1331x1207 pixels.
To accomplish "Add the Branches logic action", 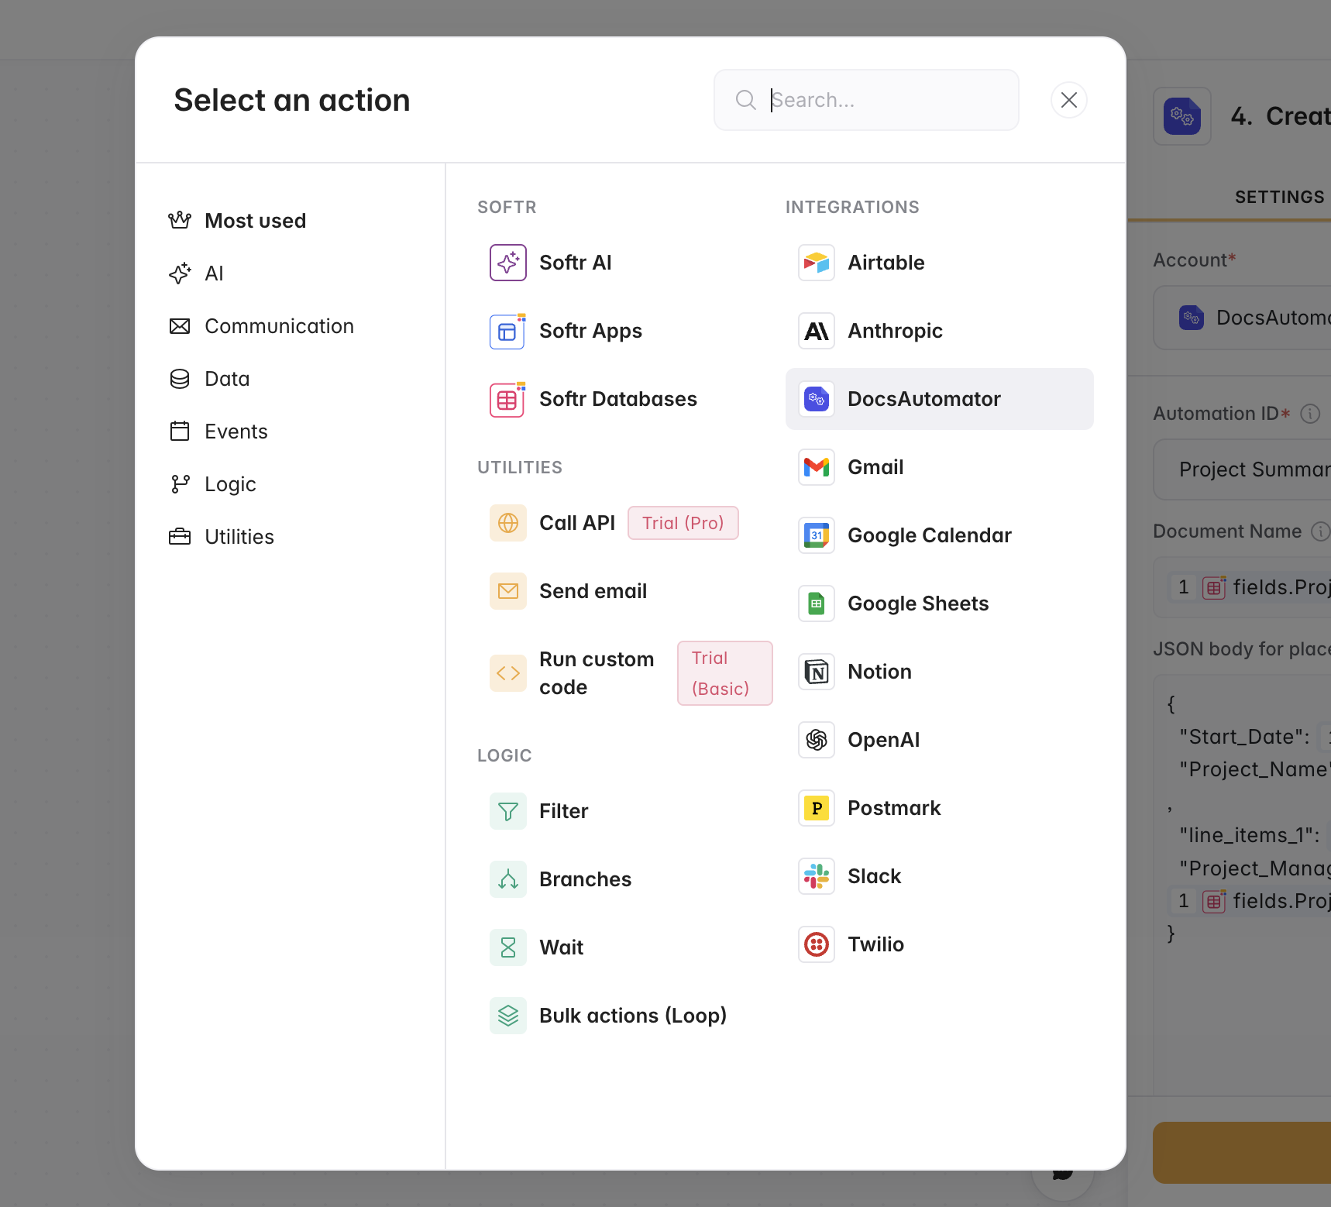I will click(x=585, y=879).
